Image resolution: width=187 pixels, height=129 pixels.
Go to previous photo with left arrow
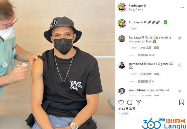point(5,65)
